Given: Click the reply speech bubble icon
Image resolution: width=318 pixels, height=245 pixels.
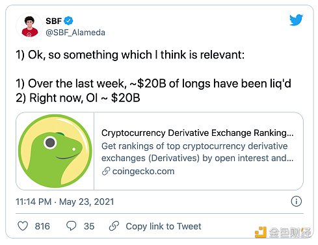Looking at the screenshot, I should tap(71, 226).
